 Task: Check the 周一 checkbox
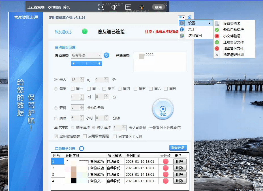73,89
